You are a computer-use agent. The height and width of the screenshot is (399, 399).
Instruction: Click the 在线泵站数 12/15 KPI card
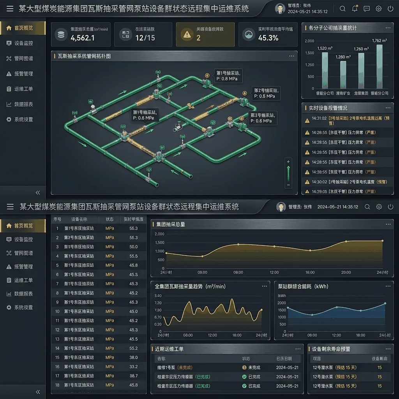coord(143,34)
